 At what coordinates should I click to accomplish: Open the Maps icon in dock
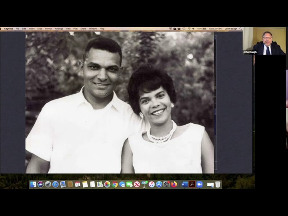[x=100, y=184]
